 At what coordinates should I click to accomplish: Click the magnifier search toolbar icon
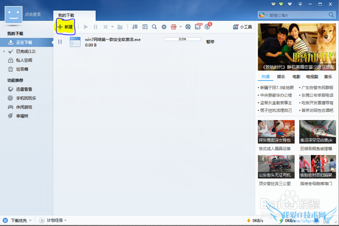pyautogui.click(x=154, y=27)
